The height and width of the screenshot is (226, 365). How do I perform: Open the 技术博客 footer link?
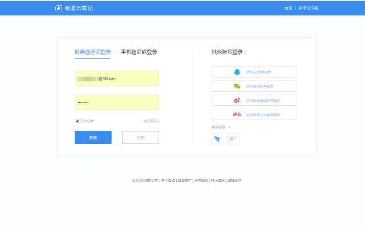pos(218,180)
